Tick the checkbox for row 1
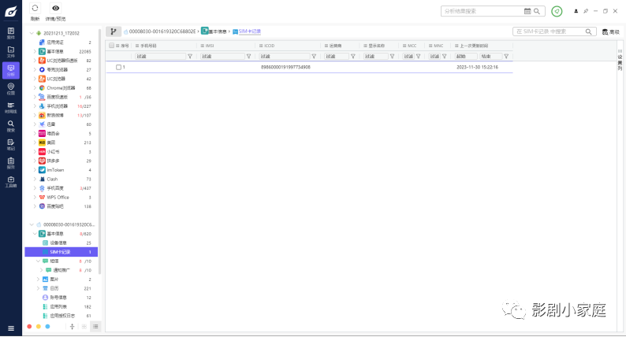Image resolution: width=626 pixels, height=337 pixels. coord(118,67)
